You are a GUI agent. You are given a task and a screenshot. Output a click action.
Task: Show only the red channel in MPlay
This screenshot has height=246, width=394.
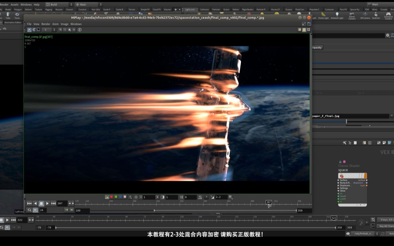pos(111,197)
